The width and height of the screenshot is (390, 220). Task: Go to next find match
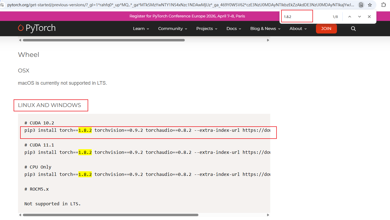(360, 17)
